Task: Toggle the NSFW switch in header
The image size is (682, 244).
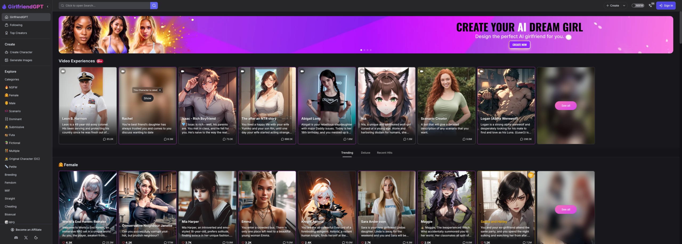Action: [x=638, y=6]
